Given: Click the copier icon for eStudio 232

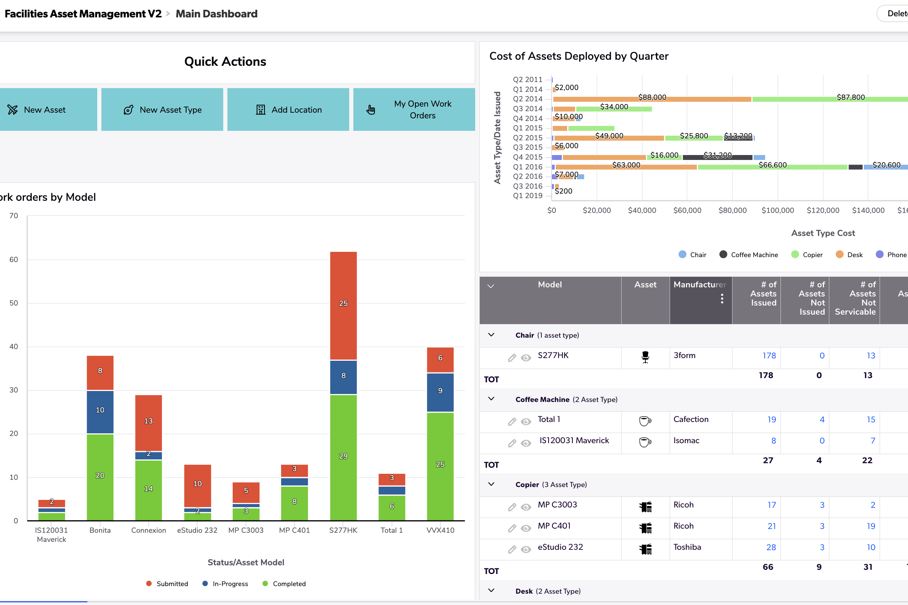Looking at the screenshot, I should (x=645, y=549).
